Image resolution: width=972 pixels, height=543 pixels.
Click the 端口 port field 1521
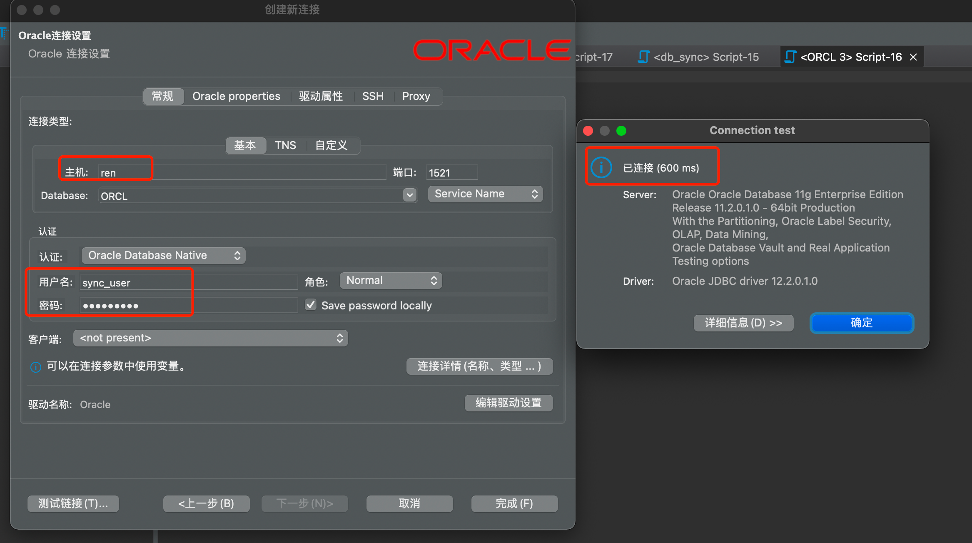point(452,172)
